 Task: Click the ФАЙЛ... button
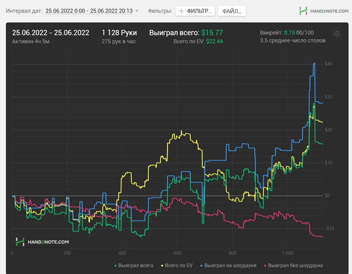tap(232, 11)
